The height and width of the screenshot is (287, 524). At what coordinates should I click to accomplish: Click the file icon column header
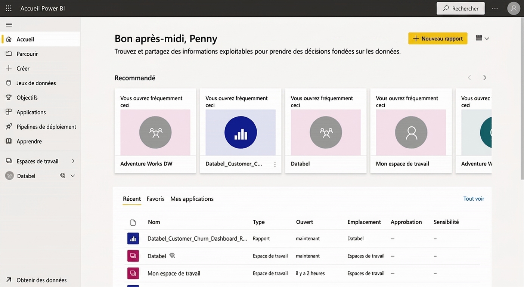(133, 222)
